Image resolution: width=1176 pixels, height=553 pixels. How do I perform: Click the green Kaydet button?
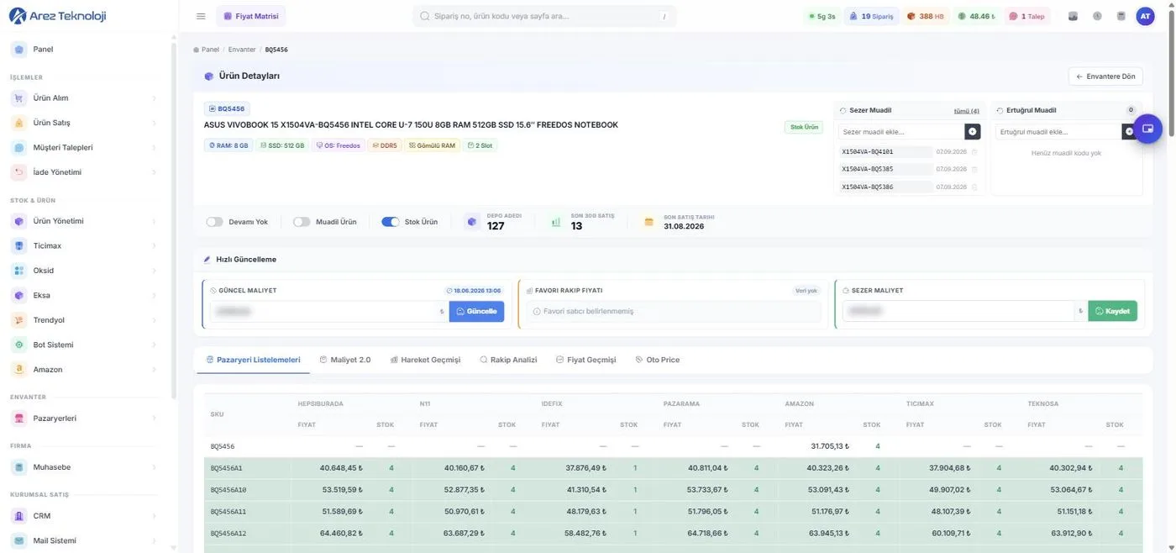point(1112,311)
